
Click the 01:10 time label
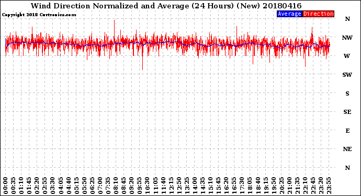(x=21, y=186)
